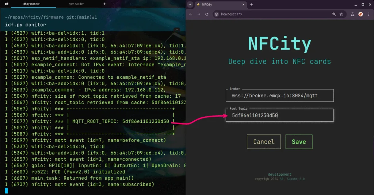Go back in the browser

(x=191, y=14)
